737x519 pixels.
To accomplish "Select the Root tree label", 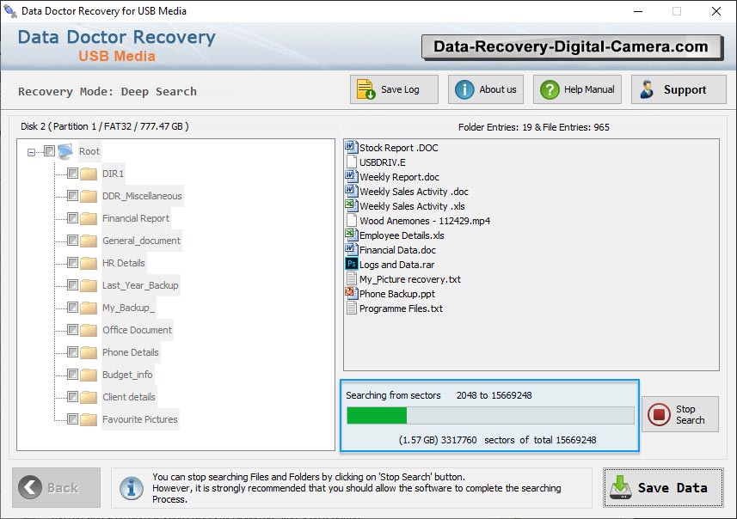I will pyautogui.click(x=89, y=151).
